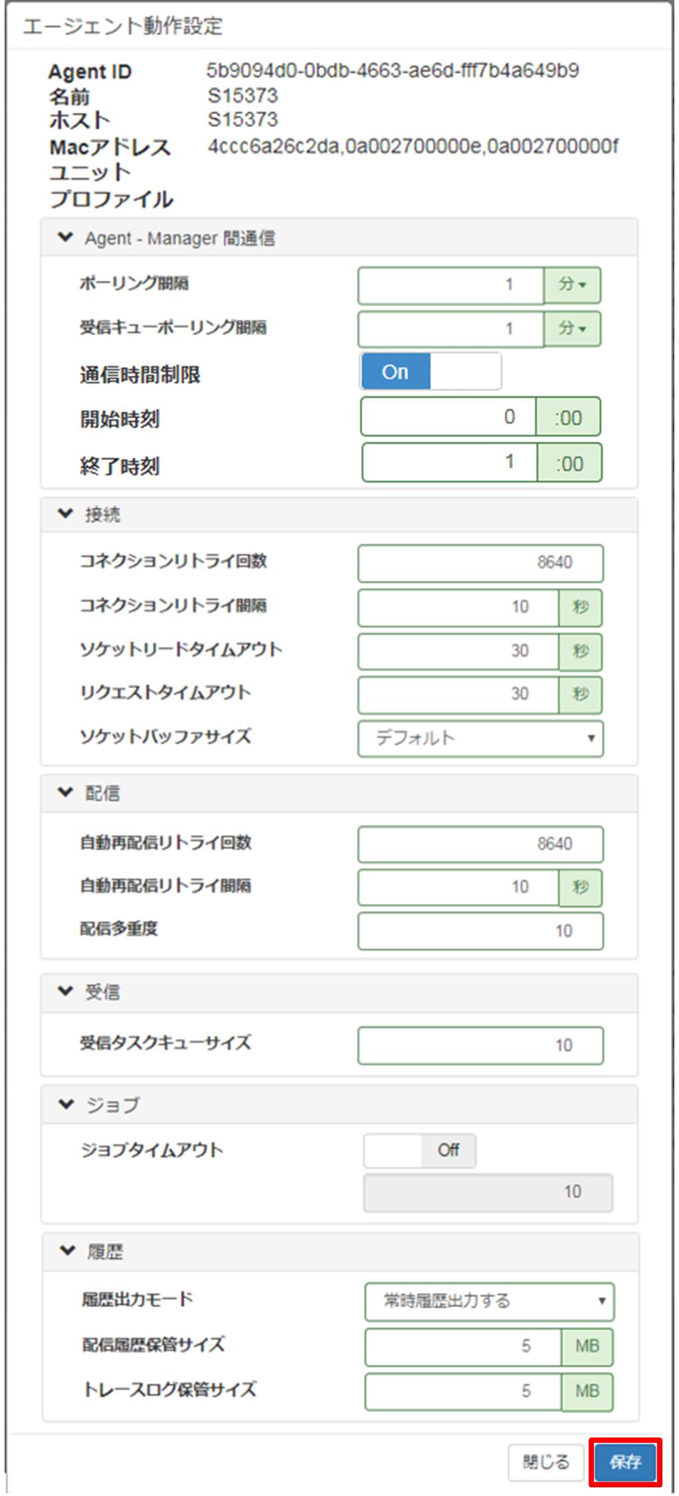Click the コネクションリトライ回数 input field
Viewport: 679px width, 1496px height.
pyautogui.click(x=480, y=562)
